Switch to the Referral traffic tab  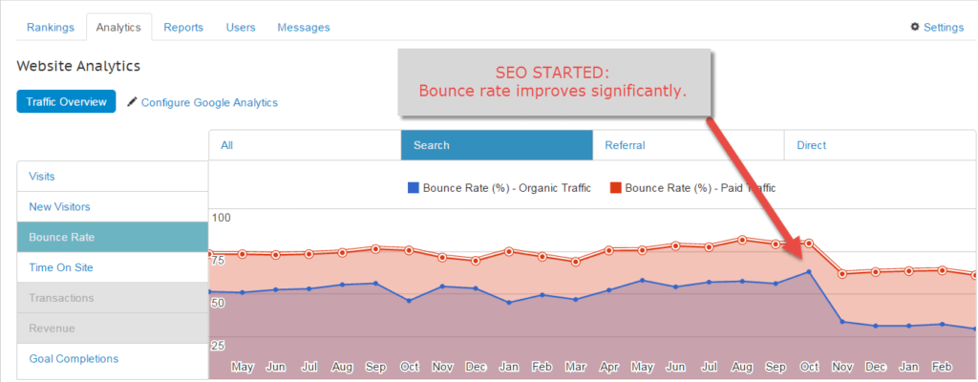[688, 145]
